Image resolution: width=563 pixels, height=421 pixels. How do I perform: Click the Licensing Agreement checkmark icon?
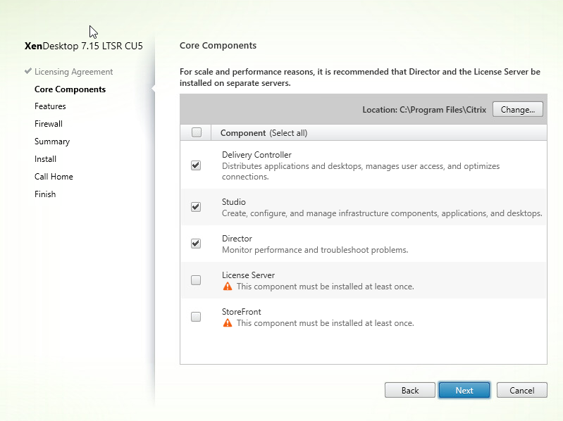(28, 71)
